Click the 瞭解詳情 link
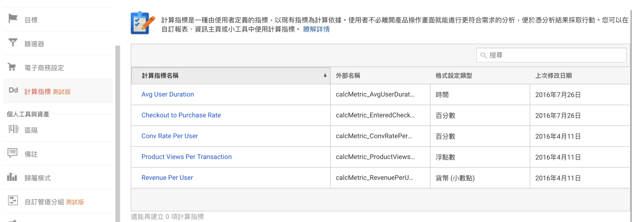The height and width of the screenshot is (222, 632). coord(316,29)
